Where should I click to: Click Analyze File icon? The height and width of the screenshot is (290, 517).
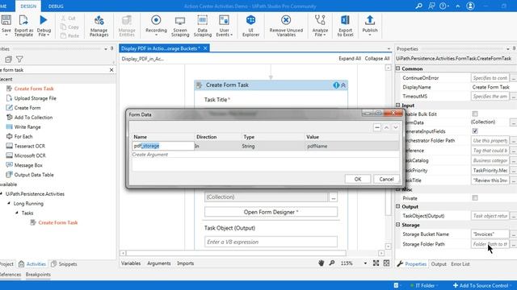pyautogui.click(x=320, y=20)
